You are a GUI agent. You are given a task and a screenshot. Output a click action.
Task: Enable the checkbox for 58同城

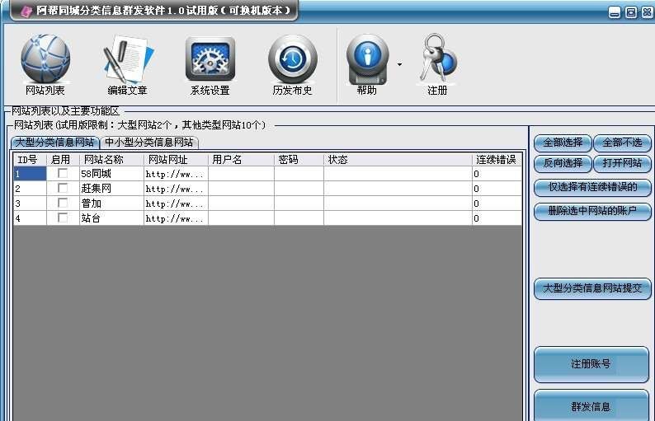(x=63, y=173)
